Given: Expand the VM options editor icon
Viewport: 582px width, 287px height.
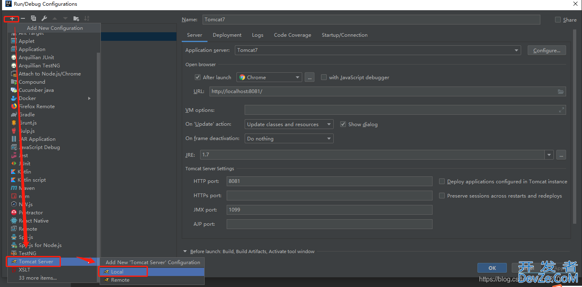Looking at the screenshot, I should tap(562, 110).
